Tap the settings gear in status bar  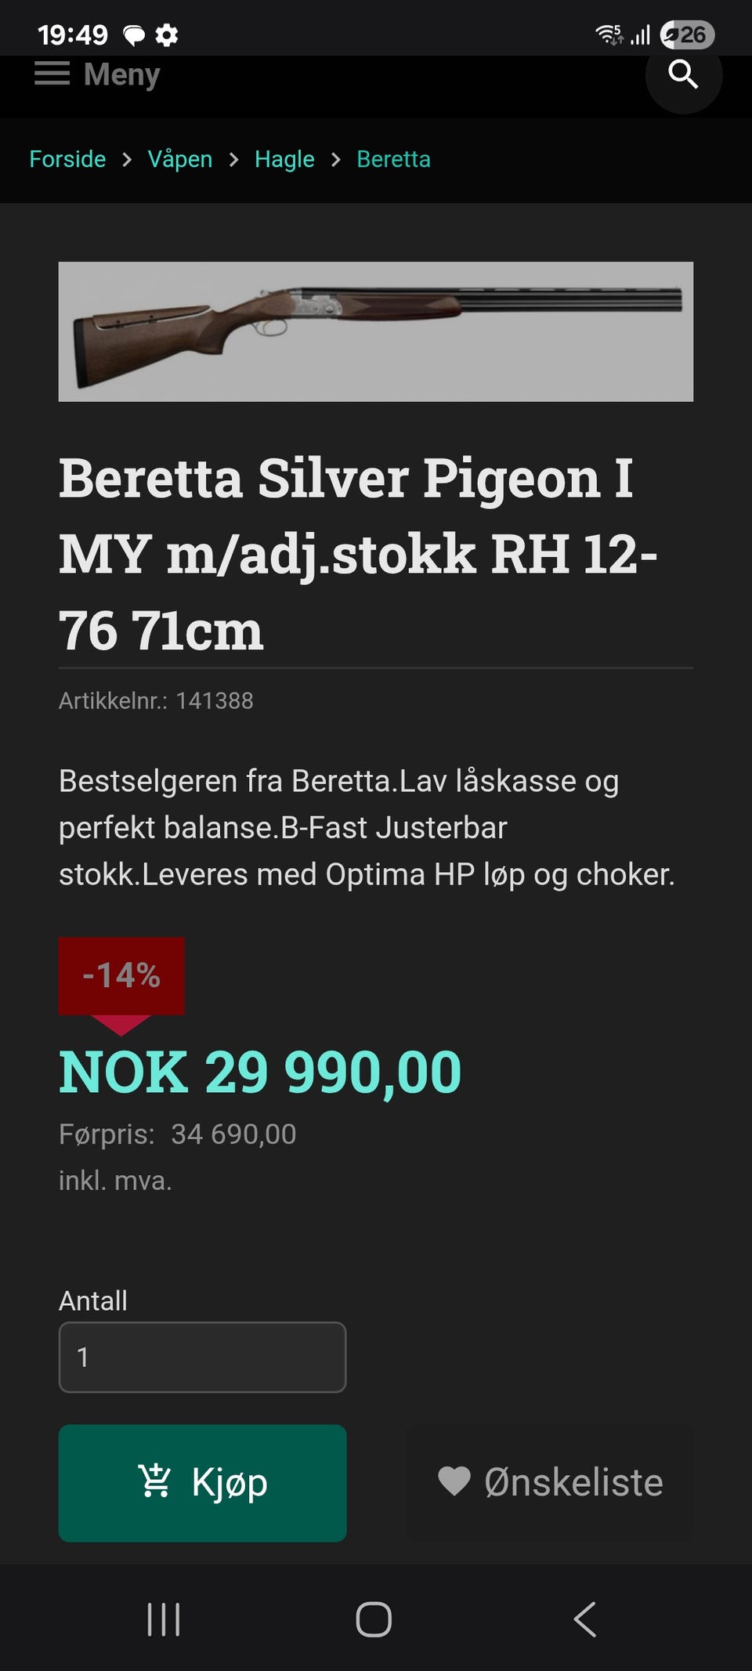click(167, 35)
